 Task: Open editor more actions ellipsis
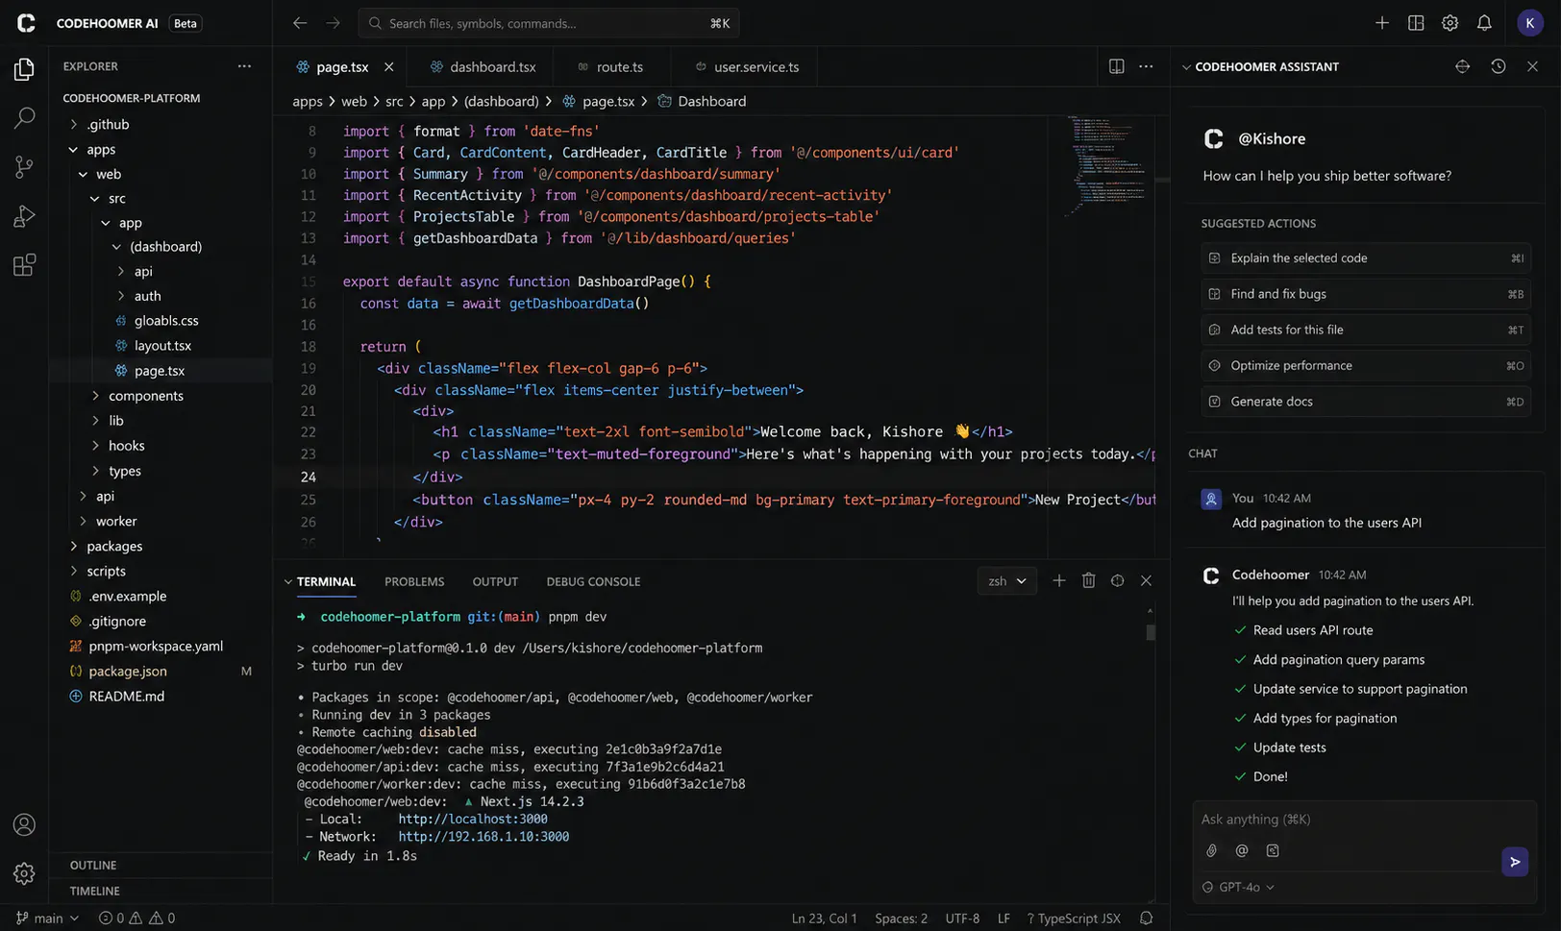tap(1146, 66)
